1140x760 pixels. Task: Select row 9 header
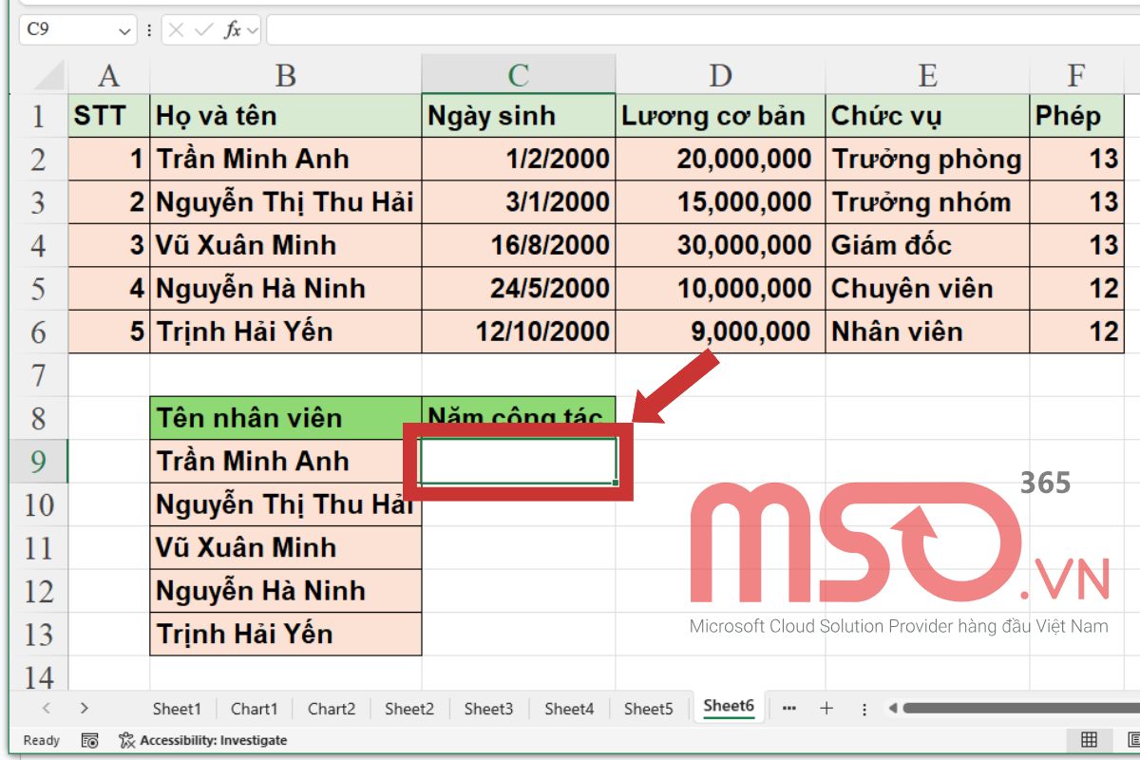[39, 462]
